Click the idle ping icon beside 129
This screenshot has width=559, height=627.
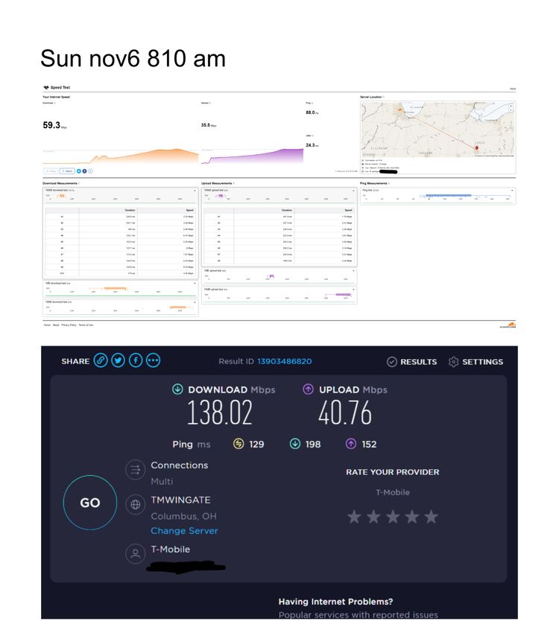pyautogui.click(x=239, y=444)
